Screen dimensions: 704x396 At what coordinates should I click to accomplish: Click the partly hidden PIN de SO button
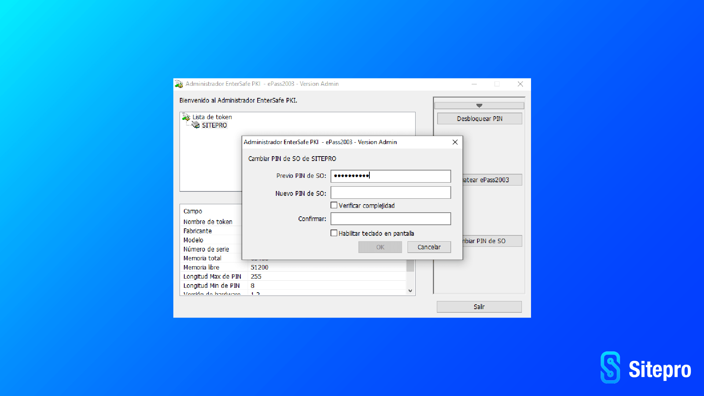(x=492, y=241)
